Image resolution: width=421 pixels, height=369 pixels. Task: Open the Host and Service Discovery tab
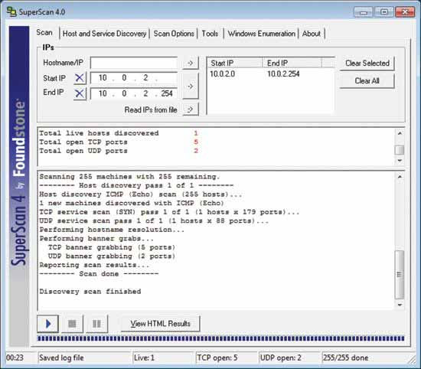[104, 34]
